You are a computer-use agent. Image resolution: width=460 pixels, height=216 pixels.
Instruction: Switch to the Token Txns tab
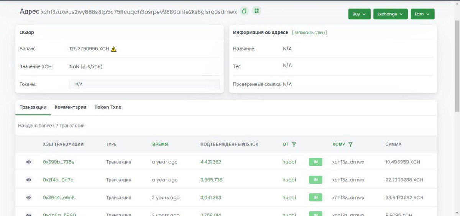[x=108, y=107]
